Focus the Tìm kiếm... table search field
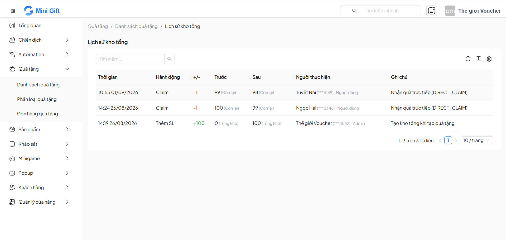Screen dimensions: 506x240 point(130,59)
